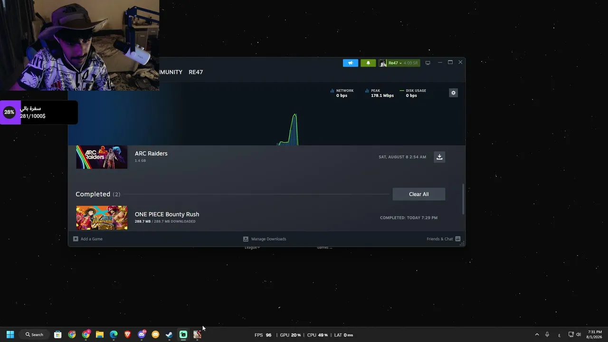608x342 pixels.
Task: Open volume control in system tray
Action: click(x=579, y=335)
